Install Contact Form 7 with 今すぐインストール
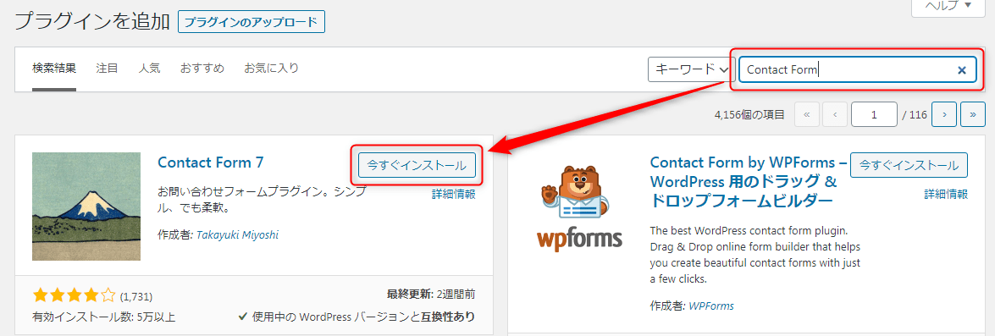 click(x=417, y=165)
